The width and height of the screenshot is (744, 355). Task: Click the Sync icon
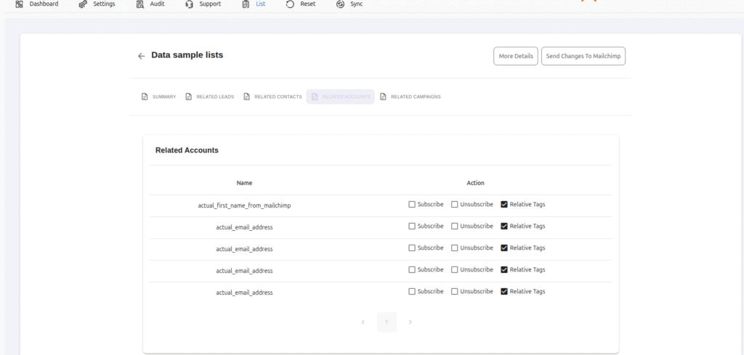tap(340, 4)
